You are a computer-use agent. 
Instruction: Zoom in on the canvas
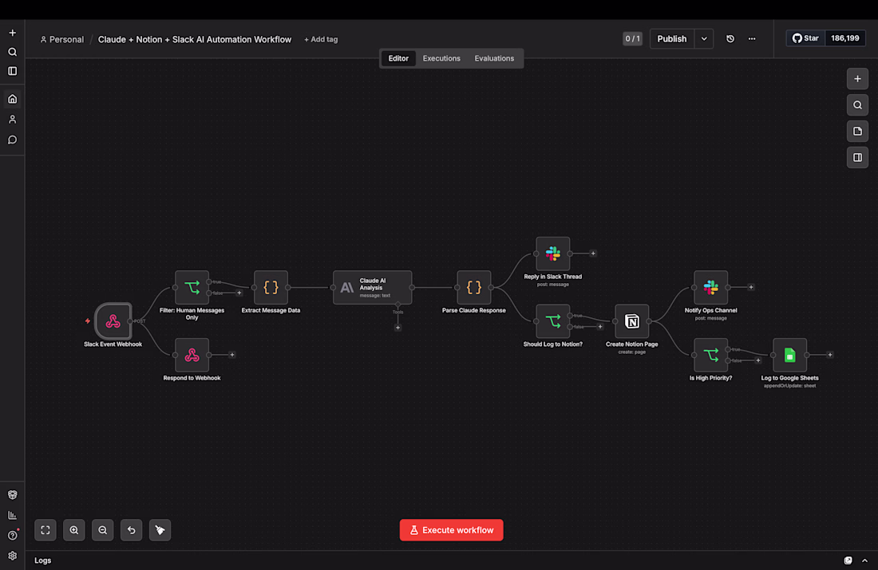[74, 529]
